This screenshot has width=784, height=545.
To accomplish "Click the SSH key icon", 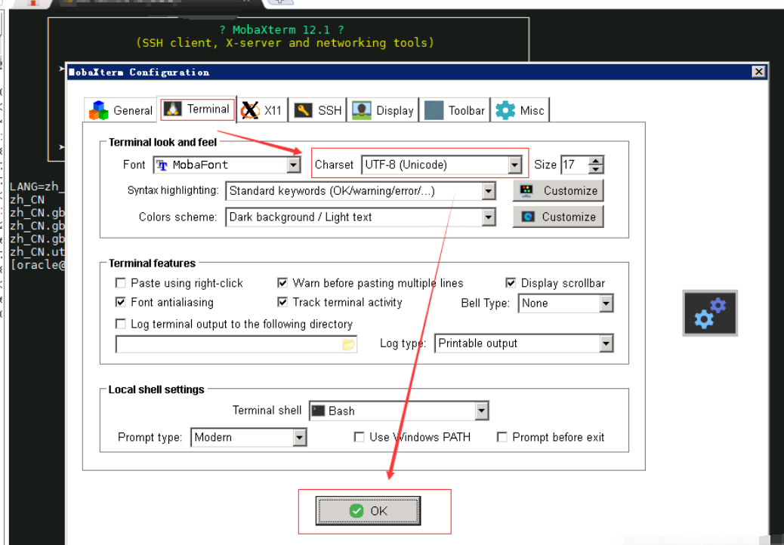I will [x=303, y=110].
